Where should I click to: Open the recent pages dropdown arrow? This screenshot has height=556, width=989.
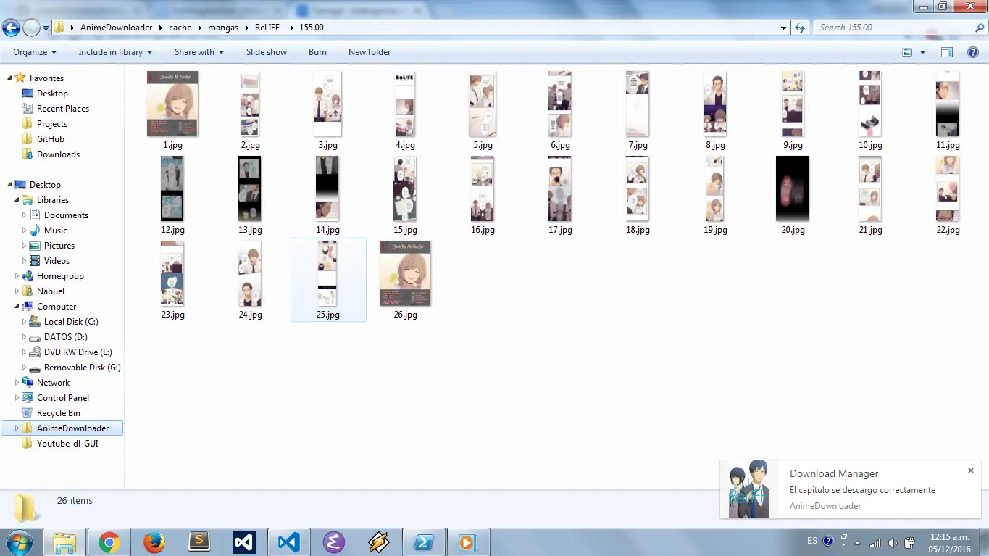point(46,28)
